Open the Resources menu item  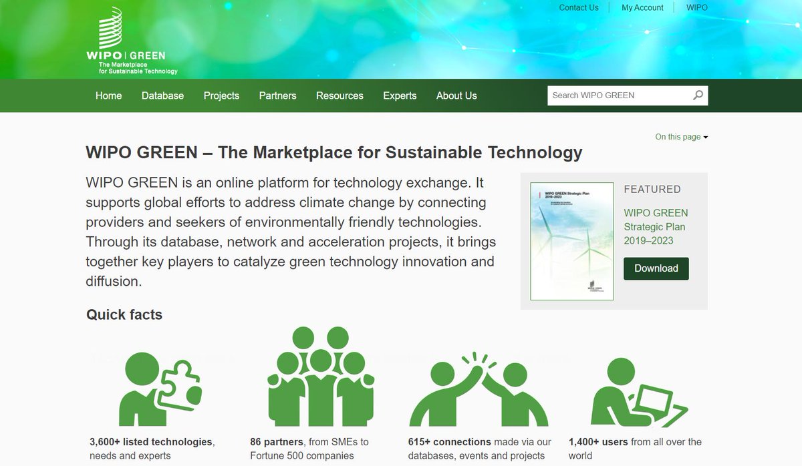(340, 95)
